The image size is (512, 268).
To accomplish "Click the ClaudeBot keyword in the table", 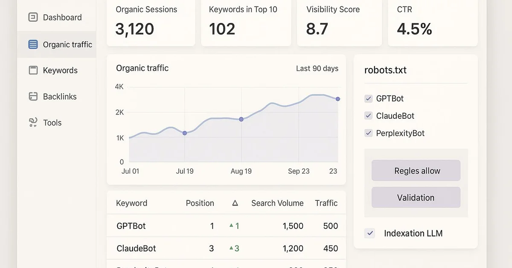I will pos(136,248).
